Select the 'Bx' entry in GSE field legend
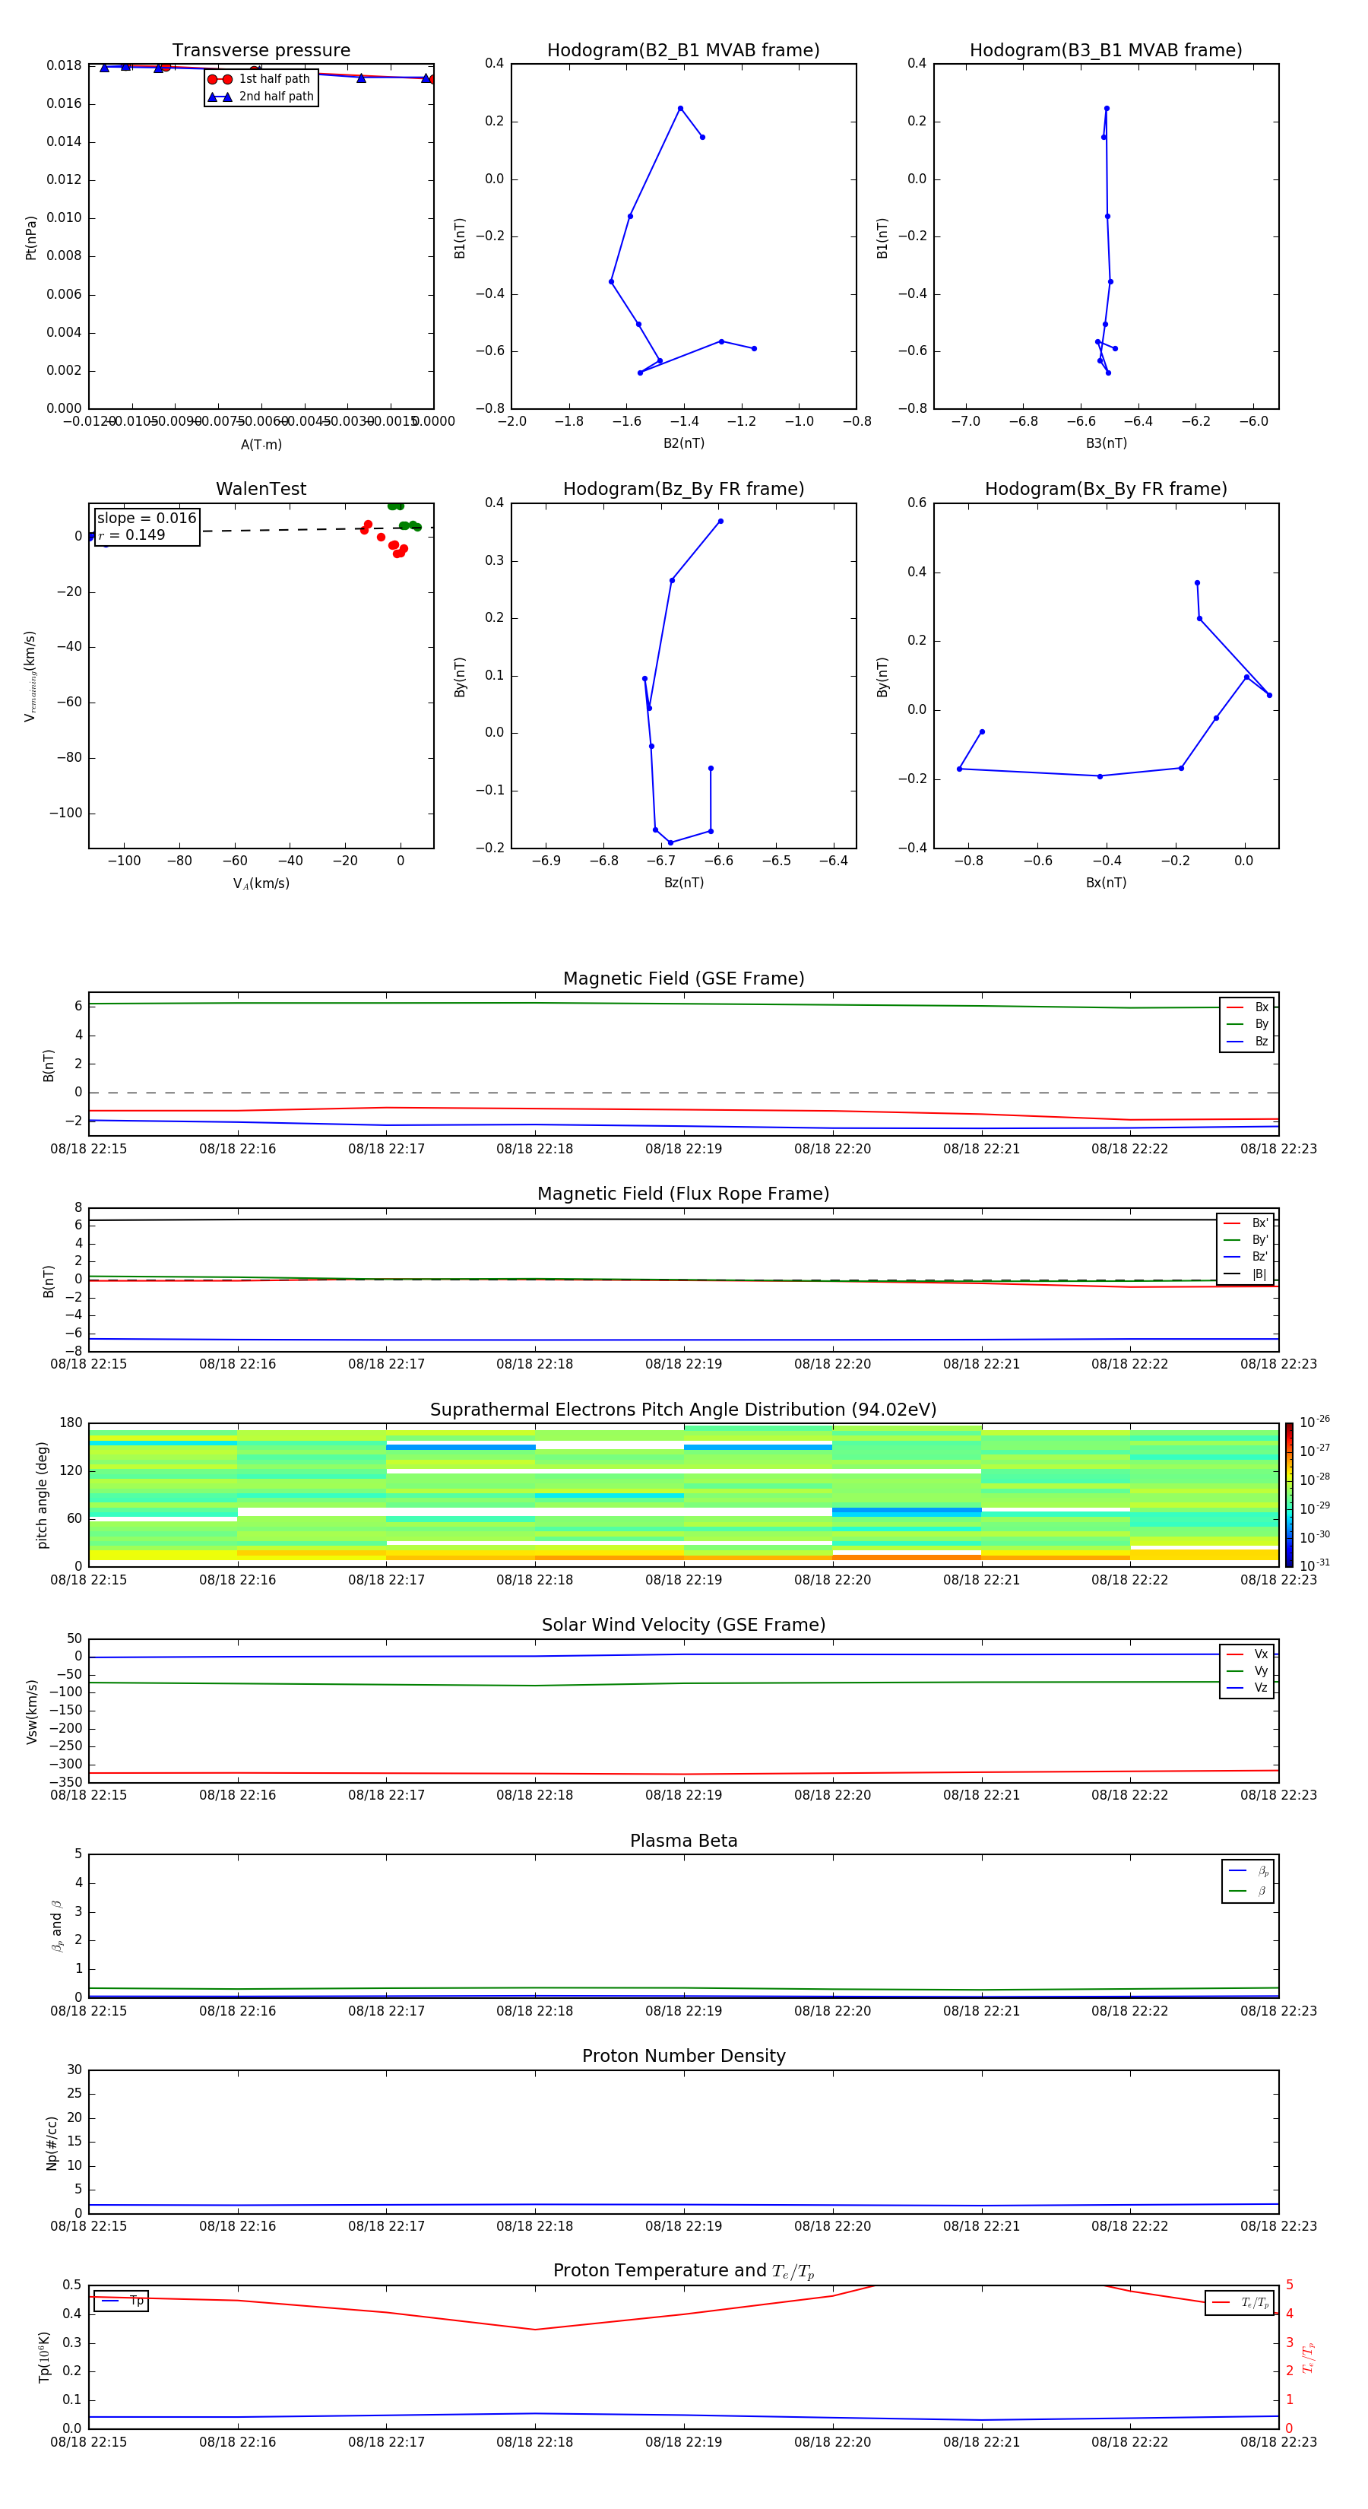 (x=1248, y=1007)
